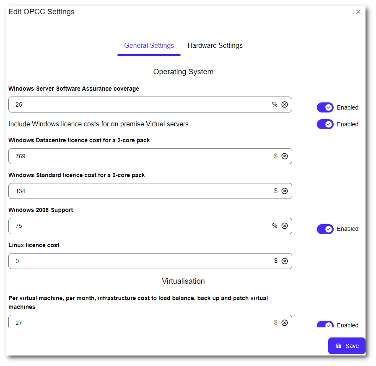Clear the Windows Standard licence cost field
The width and height of the screenshot is (376, 366).
click(285, 191)
